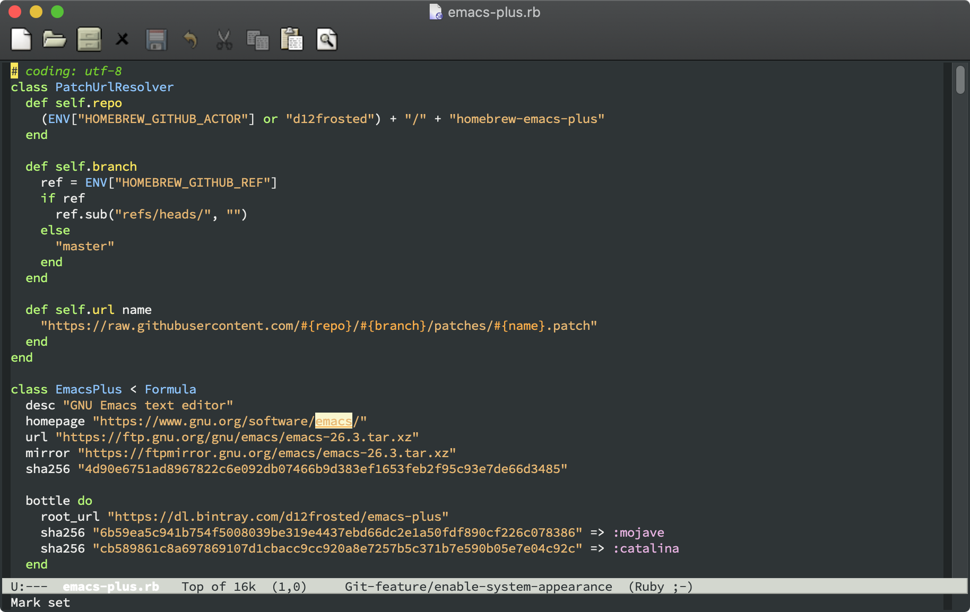970x612 pixels.
Task: Click the highlighted 'emacs' link in homepage URL
Action: tap(334, 421)
